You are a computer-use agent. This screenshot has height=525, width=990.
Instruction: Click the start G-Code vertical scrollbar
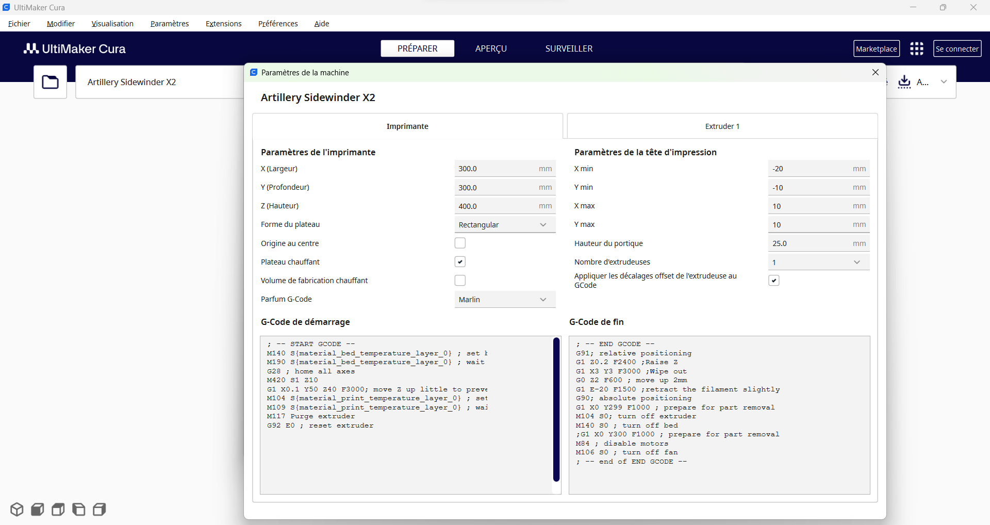[556, 409]
